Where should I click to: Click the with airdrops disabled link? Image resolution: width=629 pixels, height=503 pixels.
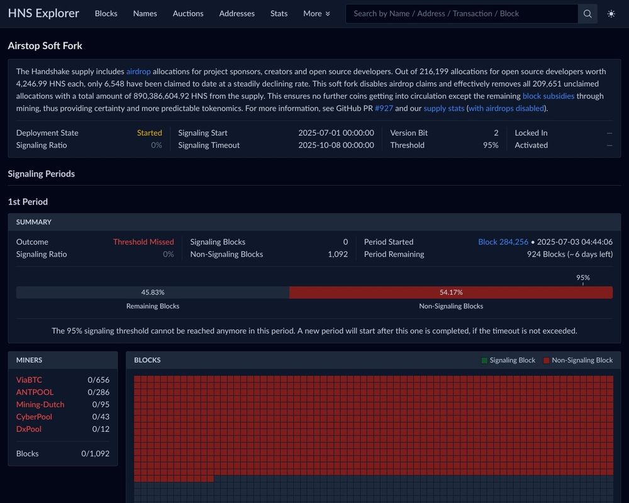(x=506, y=108)
